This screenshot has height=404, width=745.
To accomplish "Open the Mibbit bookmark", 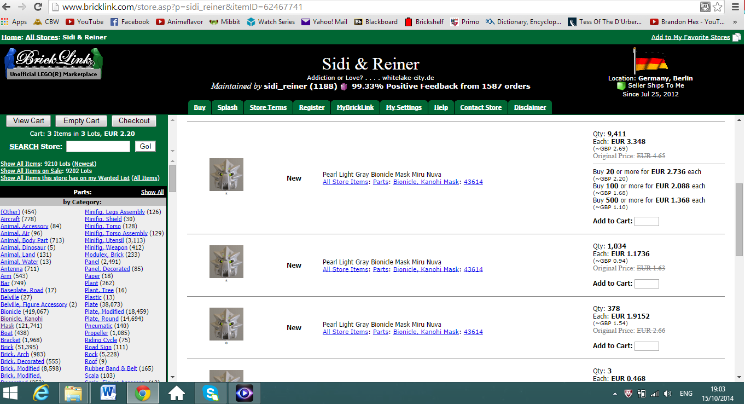I will coord(225,22).
